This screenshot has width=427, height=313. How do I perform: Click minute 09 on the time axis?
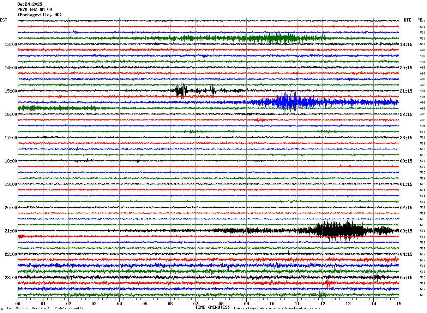point(247,303)
